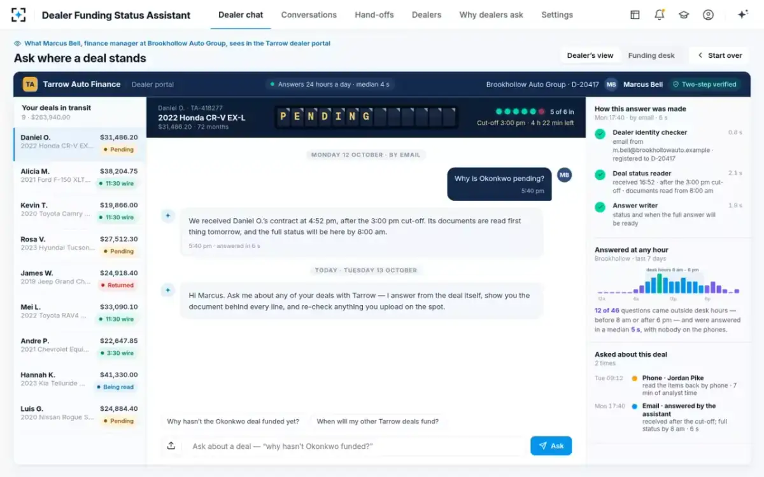This screenshot has width=764, height=477.
Task: Click the upload document icon
Action: click(171, 446)
